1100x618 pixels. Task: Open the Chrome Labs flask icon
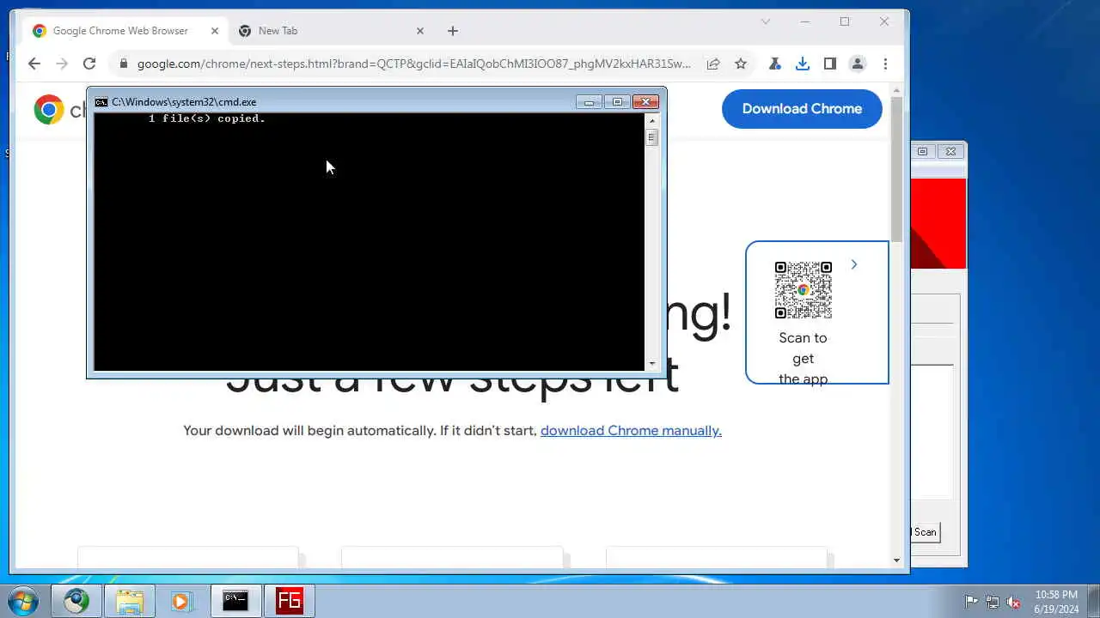point(774,64)
